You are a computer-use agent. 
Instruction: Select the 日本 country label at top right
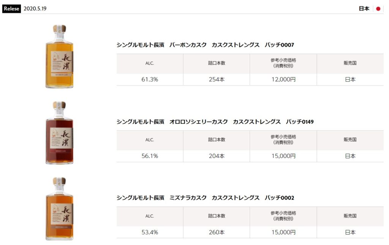tap(364, 9)
